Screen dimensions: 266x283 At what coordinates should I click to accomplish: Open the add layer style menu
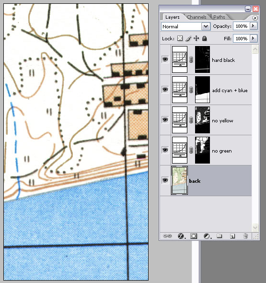pyautogui.click(x=181, y=236)
